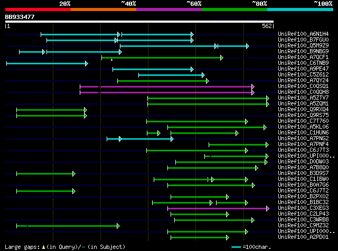Click the red 20% identity legend segment

tap(38, 9)
